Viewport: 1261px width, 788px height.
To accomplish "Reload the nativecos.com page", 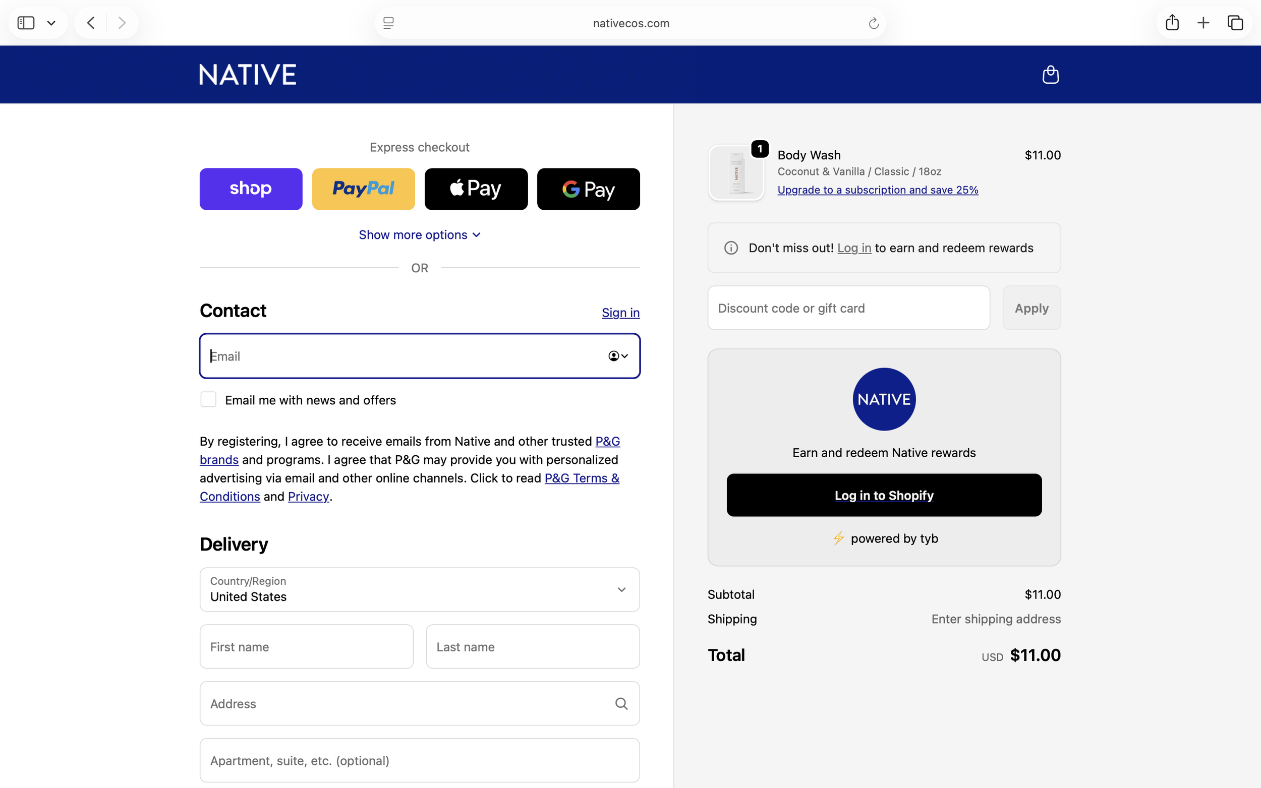I will 873,24.
